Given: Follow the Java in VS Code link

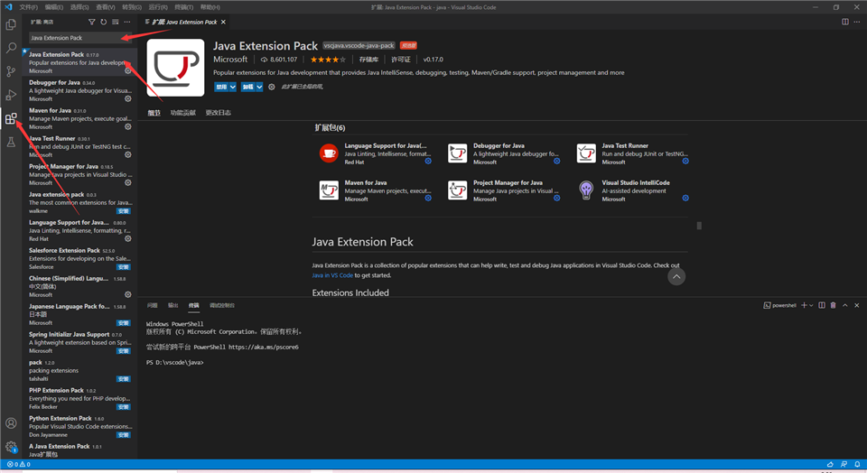Looking at the screenshot, I should click(x=331, y=275).
